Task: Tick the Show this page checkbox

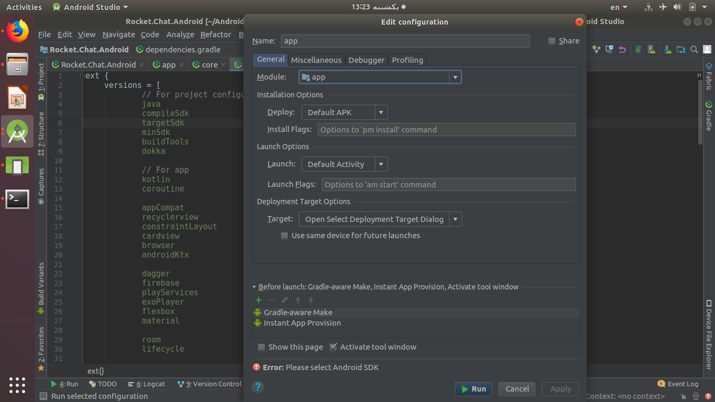Action: tap(261, 347)
